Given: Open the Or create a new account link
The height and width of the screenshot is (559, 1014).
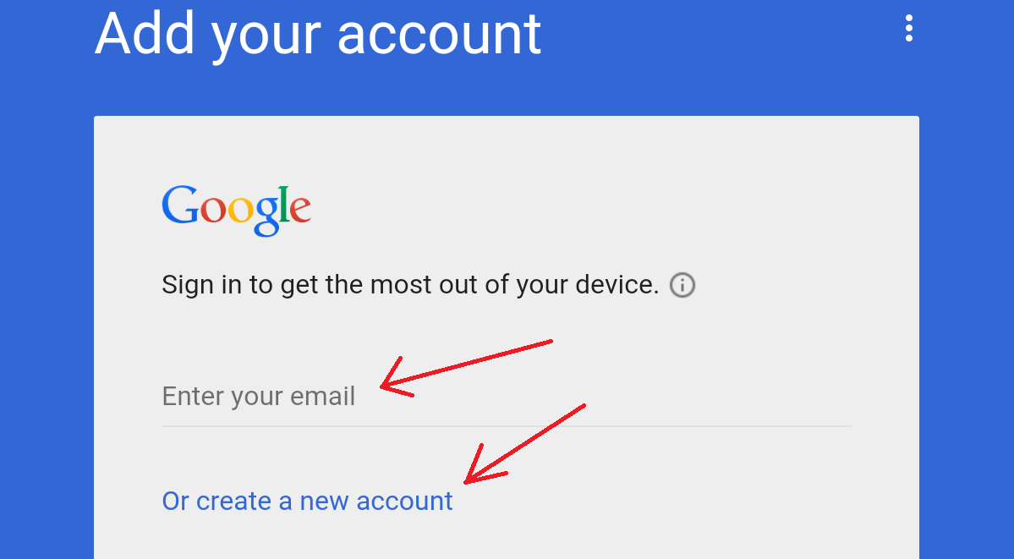Looking at the screenshot, I should (x=307, y=501).
